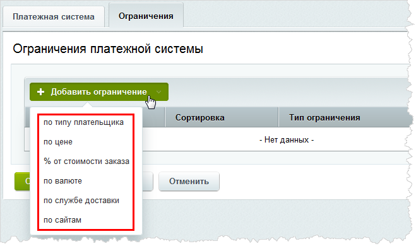Viewport: 416px width, 246px height.
Task: Open the Ограничения tab
Action: click(146, 16)
